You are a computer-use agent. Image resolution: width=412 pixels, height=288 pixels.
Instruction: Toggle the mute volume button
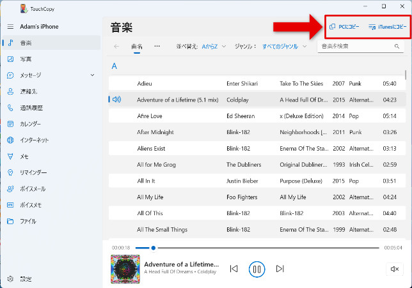[x=395, y=269]
